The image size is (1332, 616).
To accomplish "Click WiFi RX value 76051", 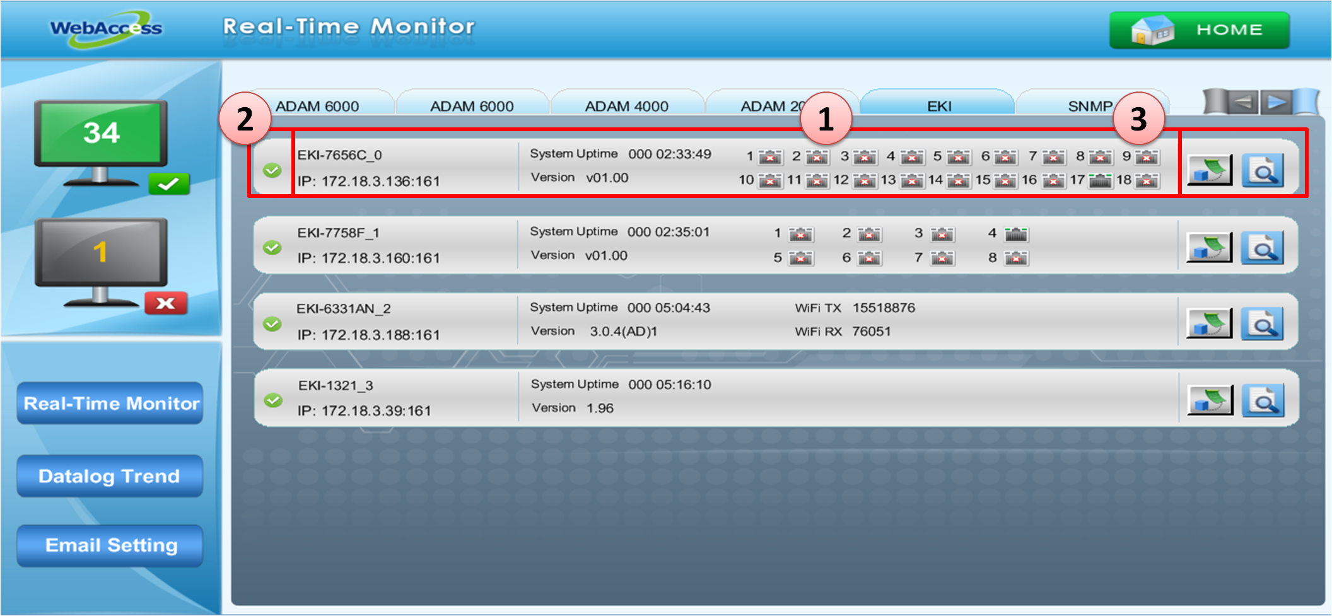I will [871, 331].
